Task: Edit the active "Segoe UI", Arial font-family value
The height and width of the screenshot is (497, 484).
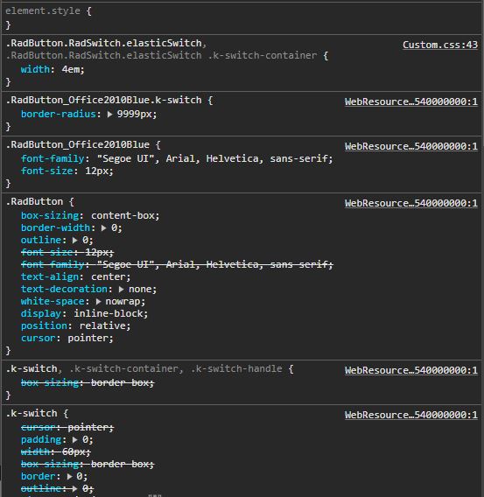Action: point(213,158)
